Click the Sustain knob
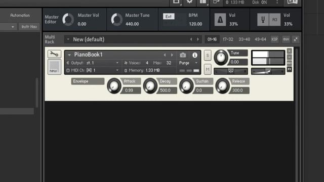 click(186, 86)
